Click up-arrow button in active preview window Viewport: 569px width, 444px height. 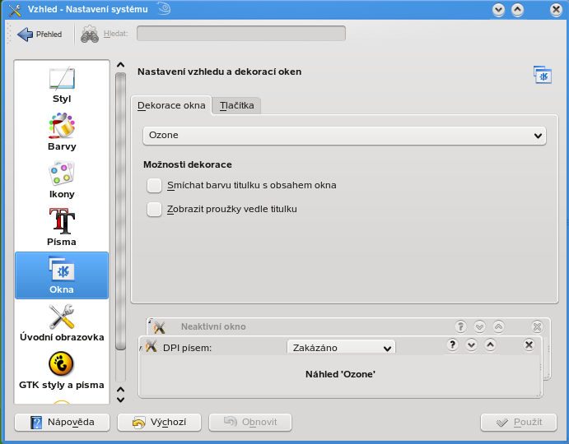[490, 345]
